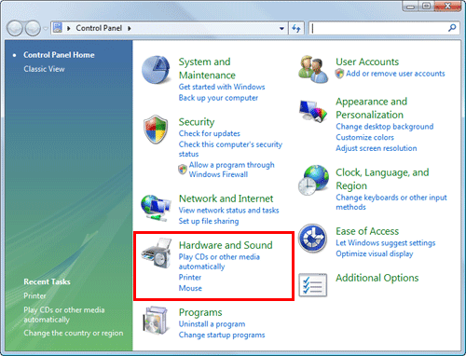Click the Hardware and Sound printer icon
Viewport: 466px width, 356px height.
[157, 253]
